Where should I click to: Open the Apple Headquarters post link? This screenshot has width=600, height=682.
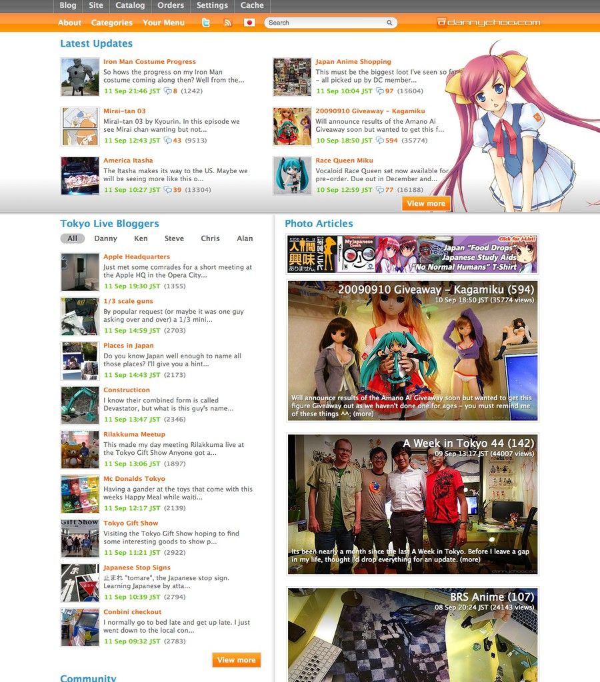pyautogui.click(x=137, y=256)
